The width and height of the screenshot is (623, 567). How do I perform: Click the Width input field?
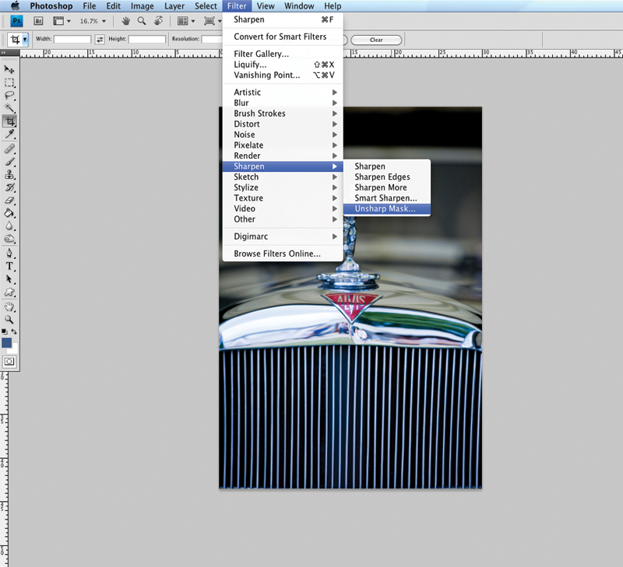(74, 39)
